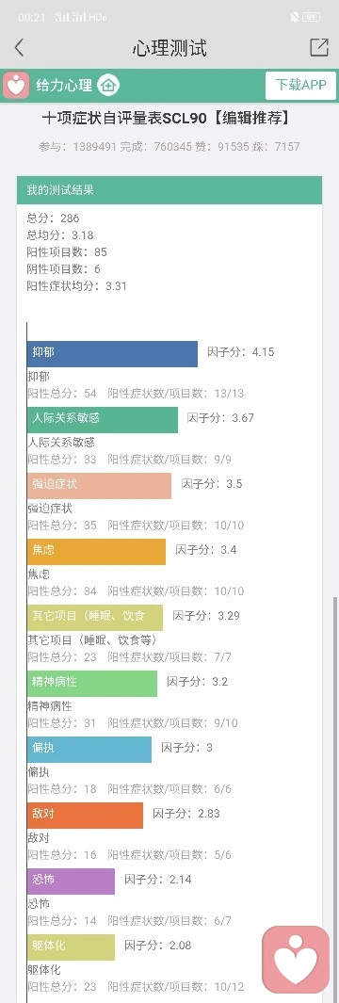Tap the 敌对 red-orange bar

pyautogui.click(x=85, y=815)
